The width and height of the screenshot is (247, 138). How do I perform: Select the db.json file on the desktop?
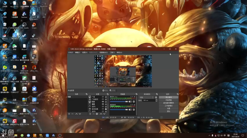(24, 47)
